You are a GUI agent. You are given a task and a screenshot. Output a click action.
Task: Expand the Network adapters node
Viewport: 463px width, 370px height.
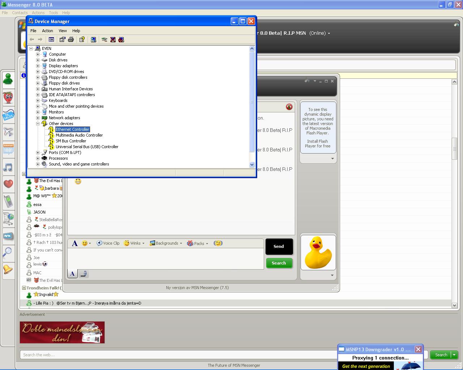38,118
